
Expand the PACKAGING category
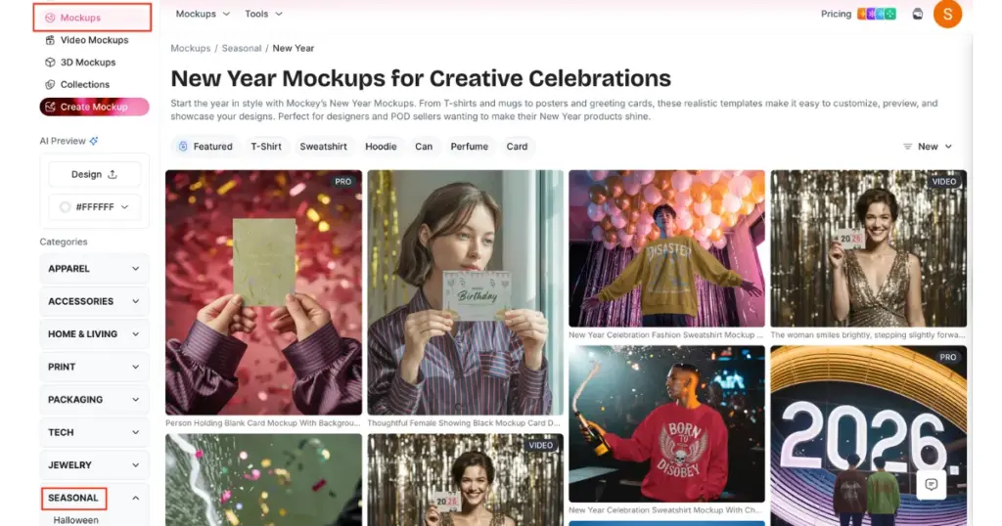tap(94, 400)
